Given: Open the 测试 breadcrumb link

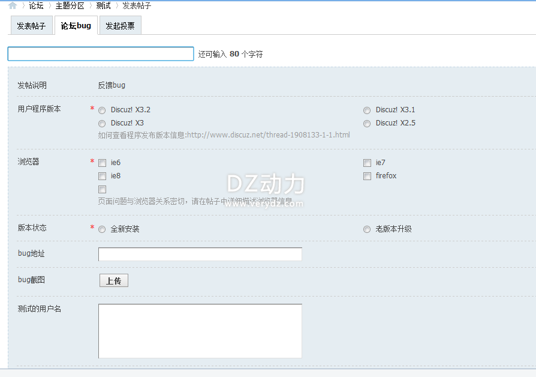Looking at the screenshot, I should (103, 5).
